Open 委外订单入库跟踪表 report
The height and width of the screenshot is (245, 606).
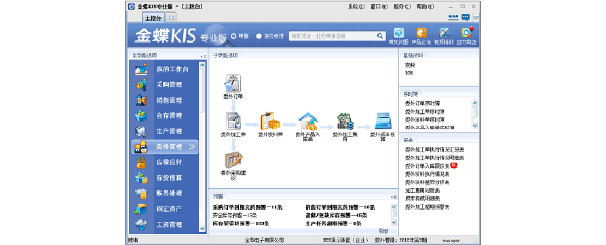(x=427, y=166)
